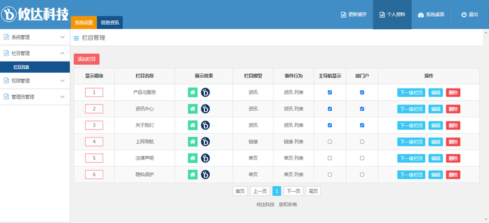Go to 首页 in pagination
The width and height of the screenshot is (489, 223).
point(240,191)
